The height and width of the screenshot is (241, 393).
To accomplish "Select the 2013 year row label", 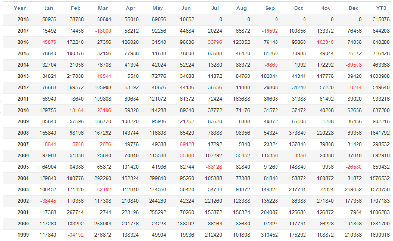I will point(23,76).
